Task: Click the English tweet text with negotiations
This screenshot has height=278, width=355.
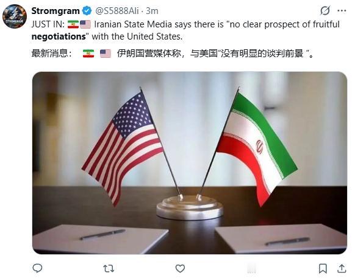Action: (185, 30)
